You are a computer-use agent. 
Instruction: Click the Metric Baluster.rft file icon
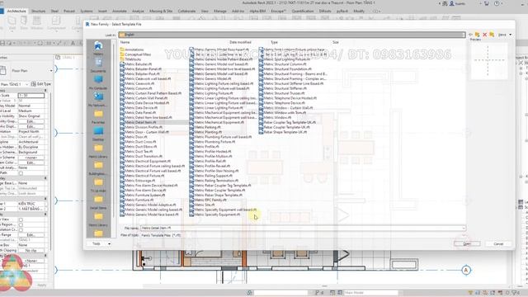pos(122,64)
